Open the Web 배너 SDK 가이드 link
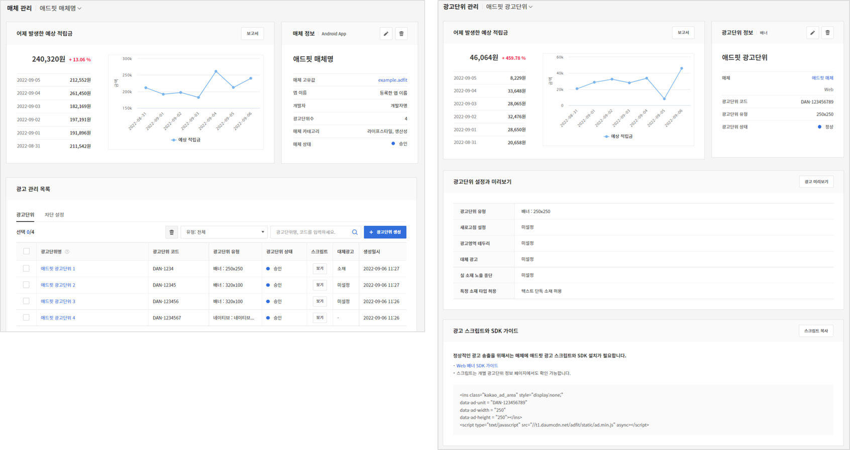The height and width of the screenshot is (450, 850). pyautogui.click(x=477, y=366)
